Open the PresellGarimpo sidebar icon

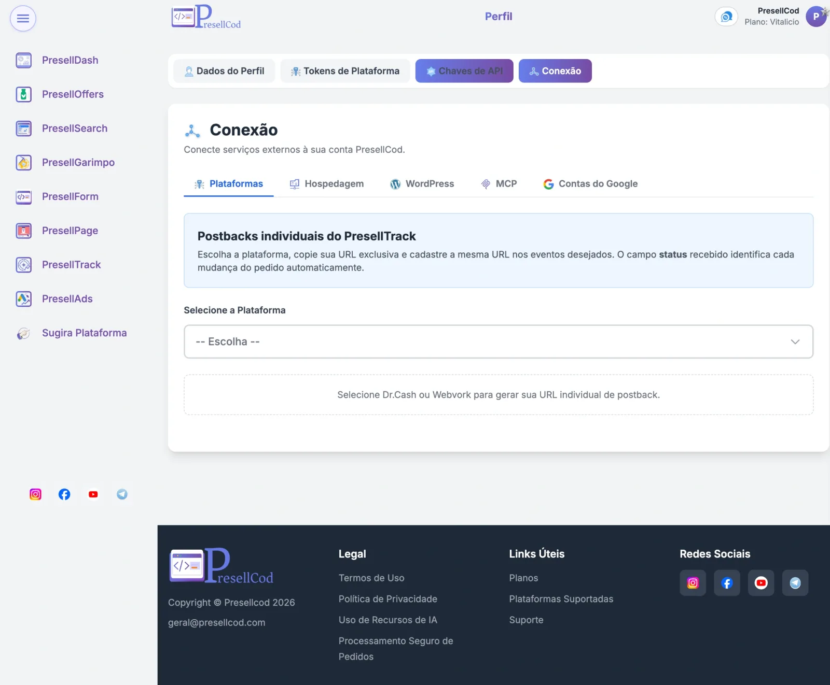coord(24,163)
